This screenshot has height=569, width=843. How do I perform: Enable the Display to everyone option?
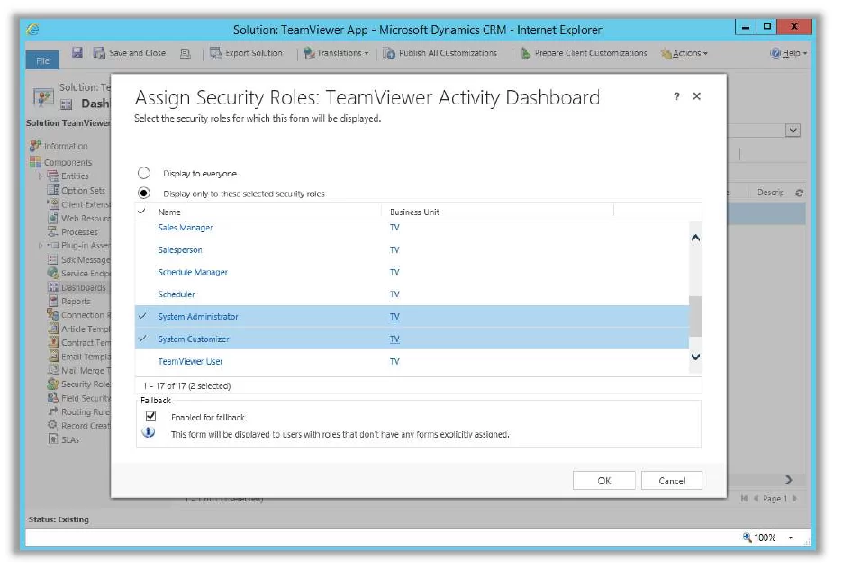pyautogui.click(x=142, y=173)
